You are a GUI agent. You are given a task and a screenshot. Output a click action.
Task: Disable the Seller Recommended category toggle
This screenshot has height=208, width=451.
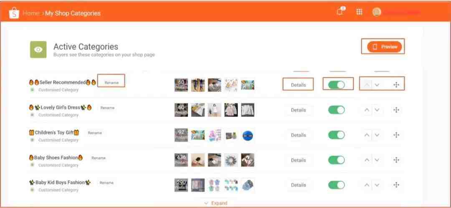tap(336, 85)
